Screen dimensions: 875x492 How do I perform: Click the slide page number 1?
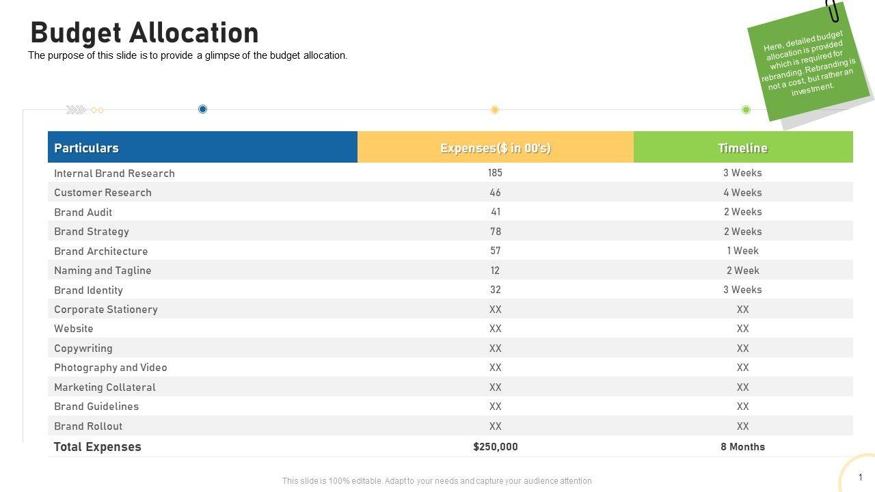click(861, 477)
